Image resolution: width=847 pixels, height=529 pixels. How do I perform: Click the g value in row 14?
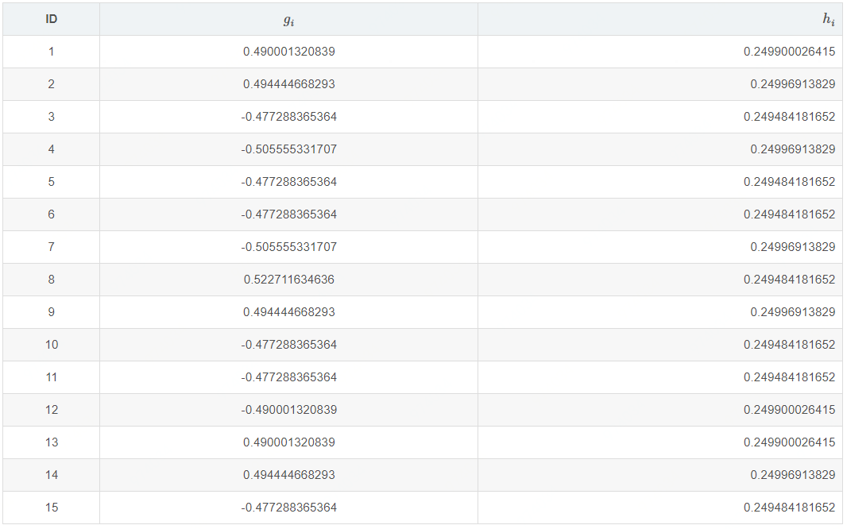pyautogui.click(x=289, y=475)
